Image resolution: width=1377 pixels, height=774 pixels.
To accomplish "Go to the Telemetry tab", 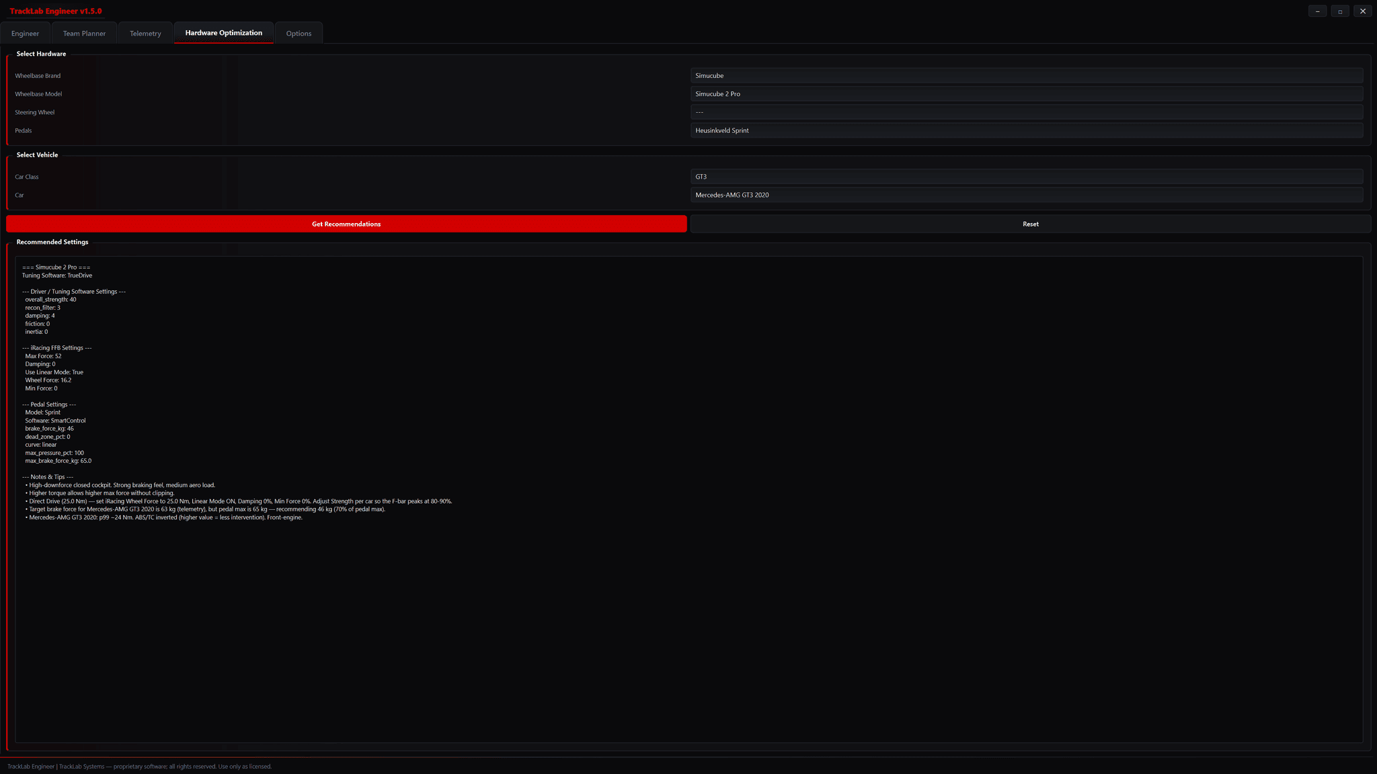I will point(145,33).
